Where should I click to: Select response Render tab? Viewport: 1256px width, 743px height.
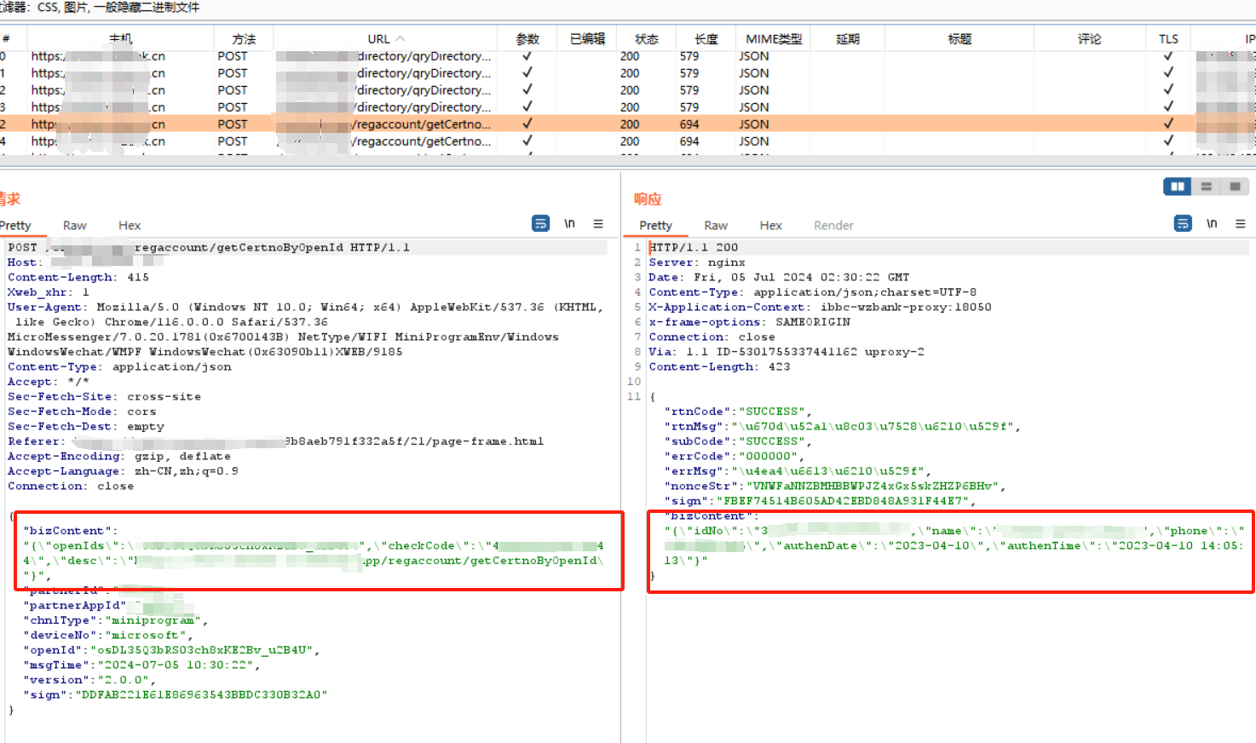tap(833, 225)
